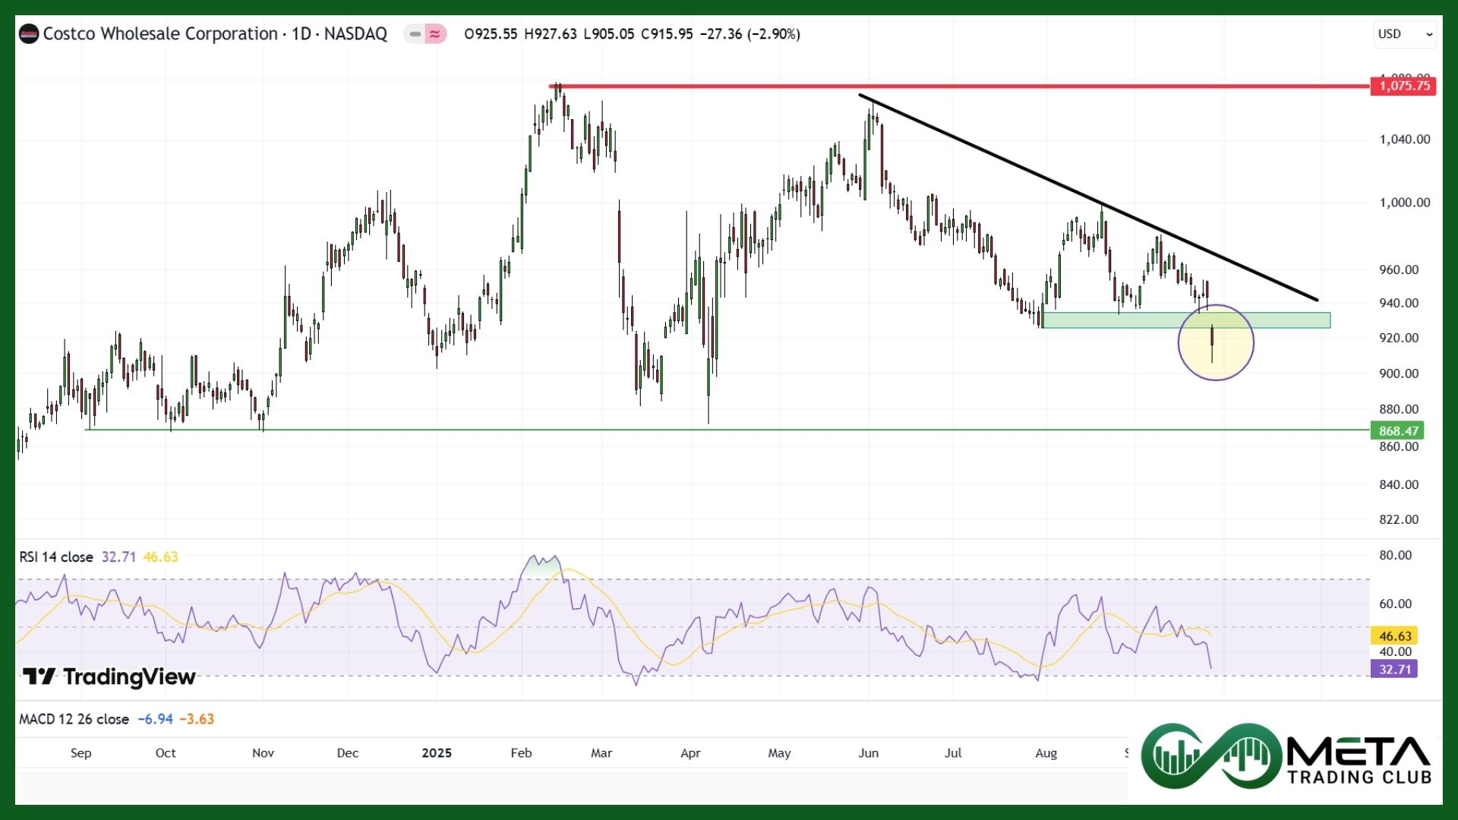Click the MACD 12 26 close label
Image resolution: width=1458 pixels, height=820 pixels.
[74, 719]
